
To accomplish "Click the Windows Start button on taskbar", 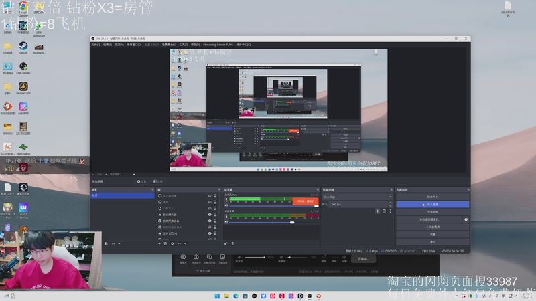I will (217, 296).
